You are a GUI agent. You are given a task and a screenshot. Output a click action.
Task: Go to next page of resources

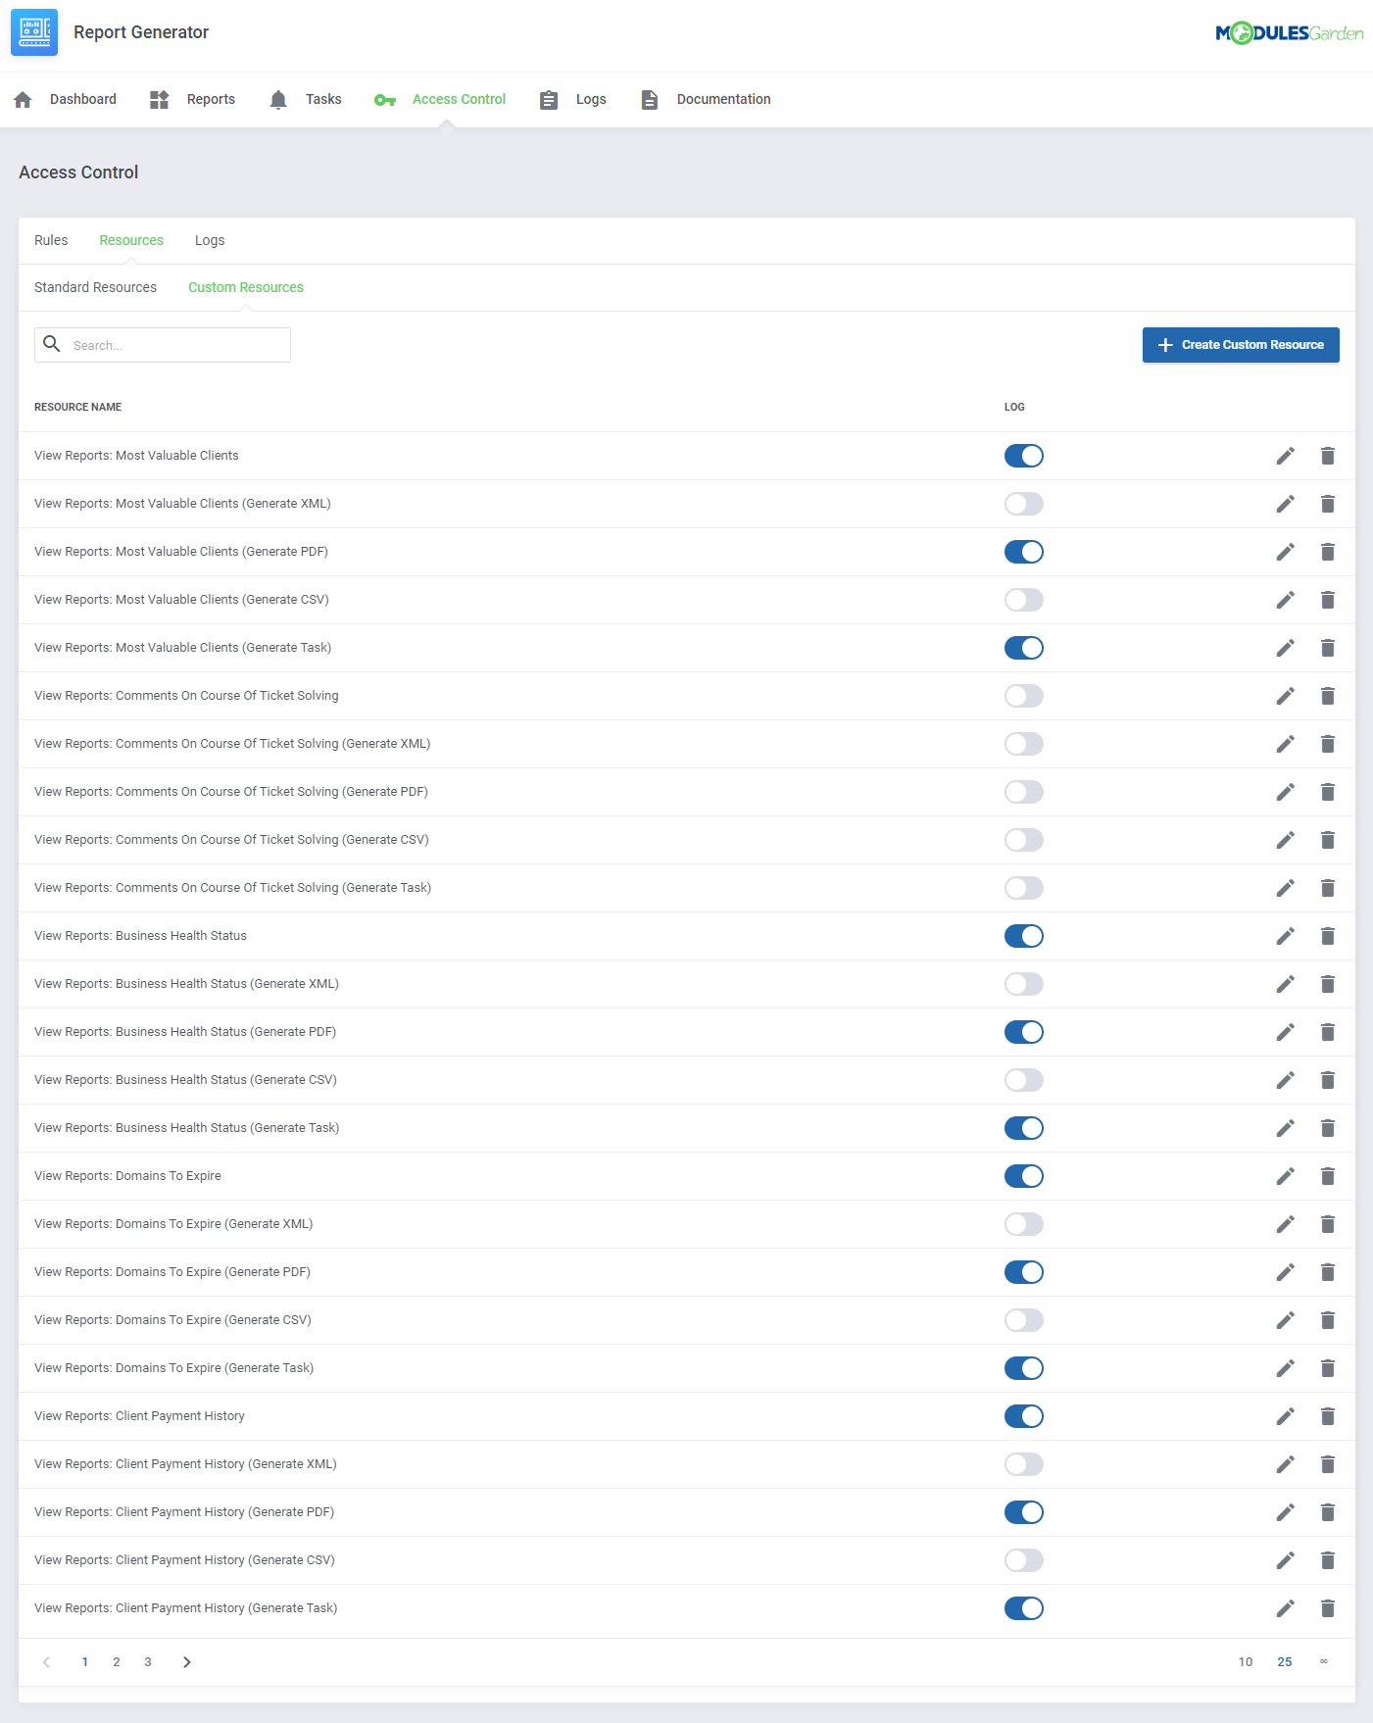tap(187, 1662)
